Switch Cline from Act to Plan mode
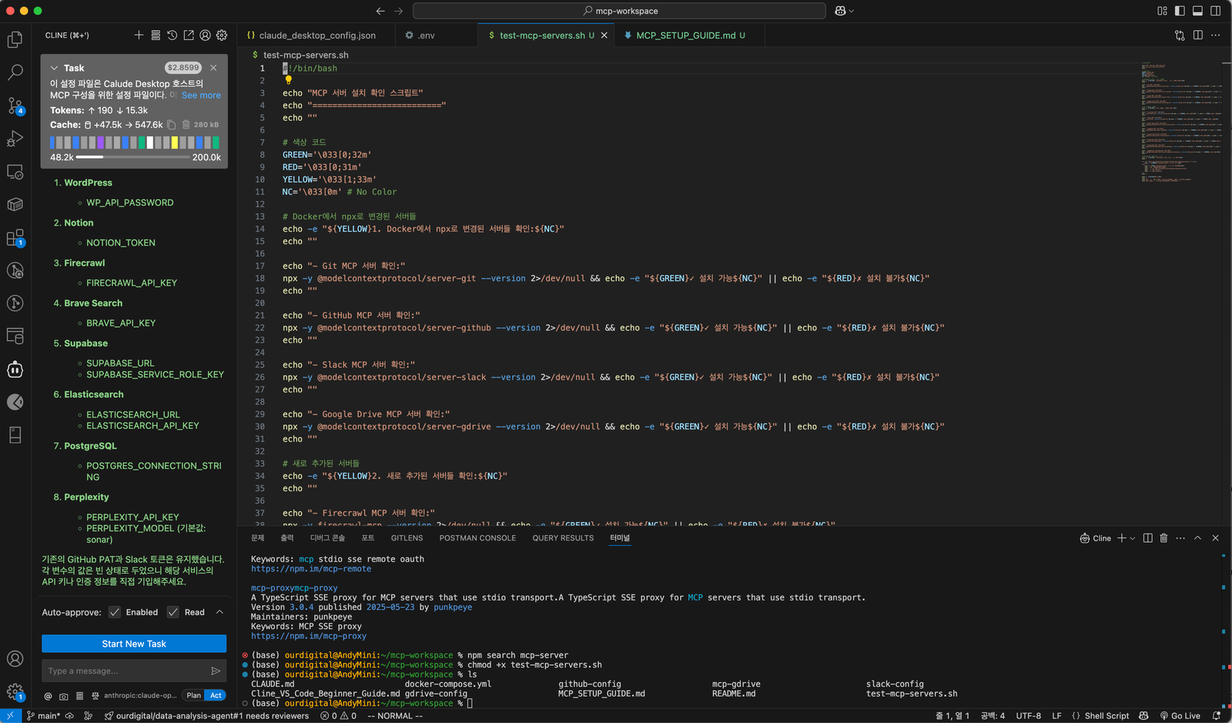The image size is (1232, 723). pyautogui.click(x=192, y=695)
